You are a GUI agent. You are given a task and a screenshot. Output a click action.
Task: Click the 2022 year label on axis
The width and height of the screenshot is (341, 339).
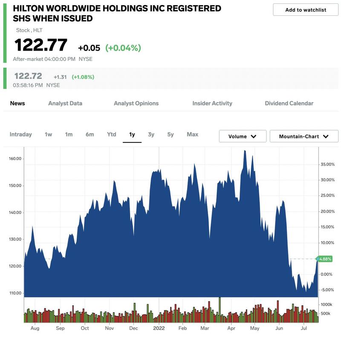pyautogui.click(x=159, y=328)
